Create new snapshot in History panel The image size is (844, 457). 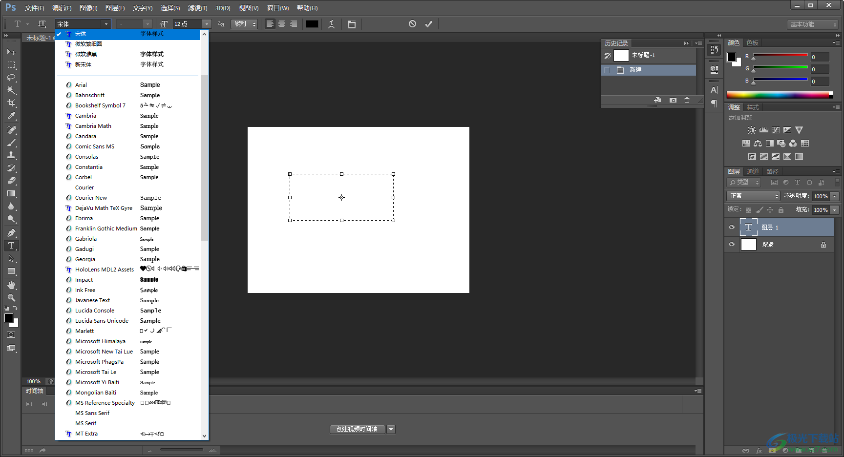click(673, 100)
